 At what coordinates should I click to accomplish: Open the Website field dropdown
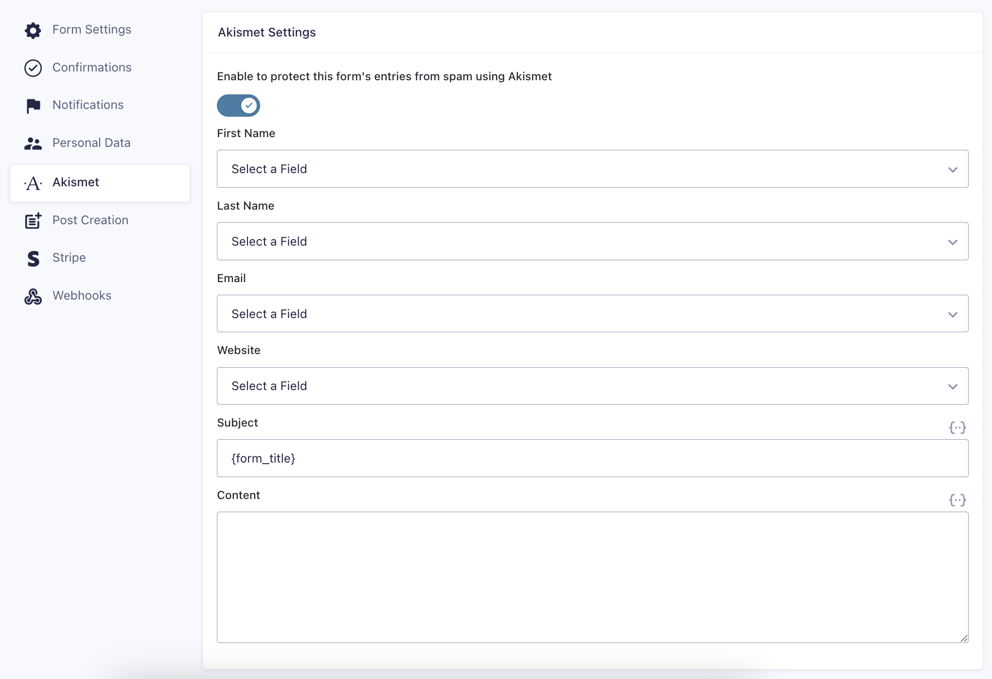(x=592, y=386)
